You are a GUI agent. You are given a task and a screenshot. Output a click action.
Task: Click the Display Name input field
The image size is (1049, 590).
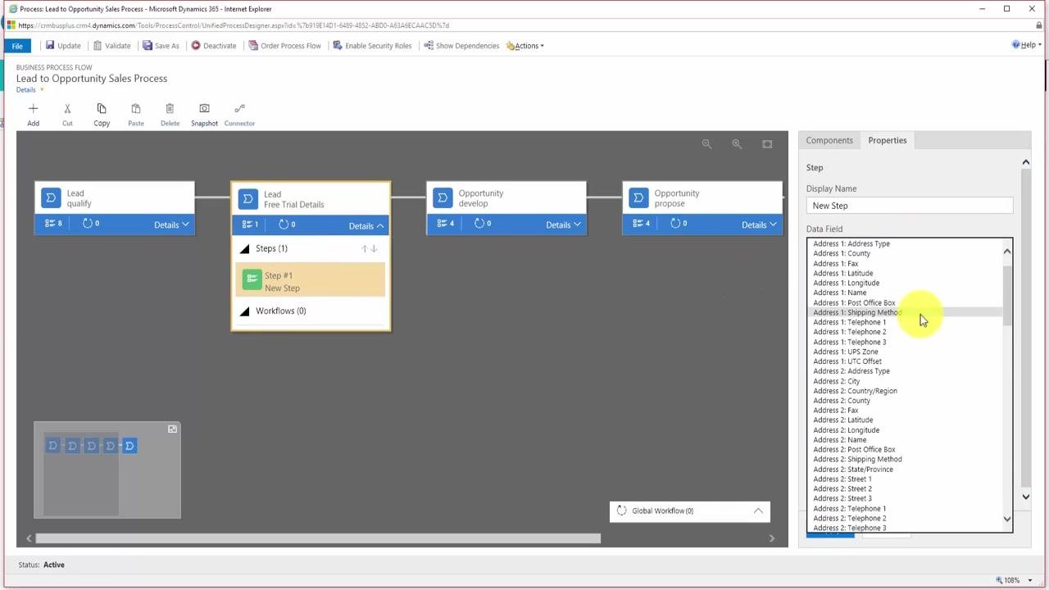point(910,206)
